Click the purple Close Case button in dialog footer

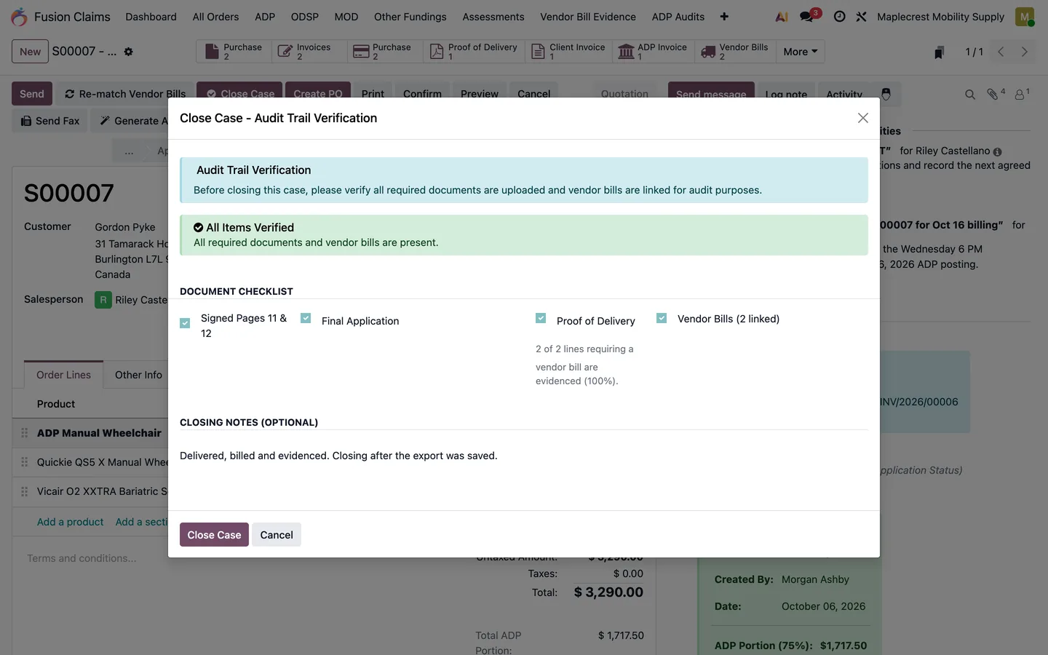coord(214,535)
